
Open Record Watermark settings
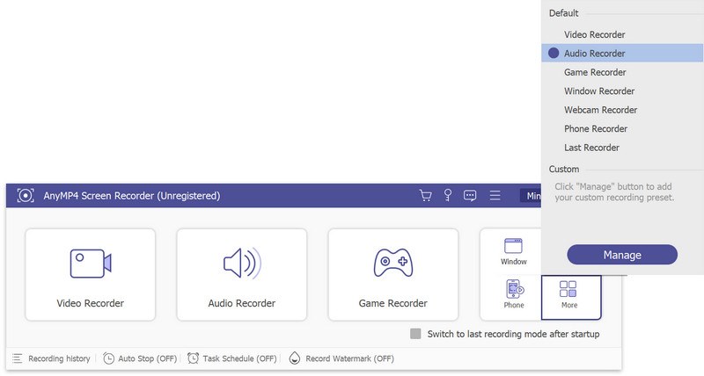coord(341,358)
